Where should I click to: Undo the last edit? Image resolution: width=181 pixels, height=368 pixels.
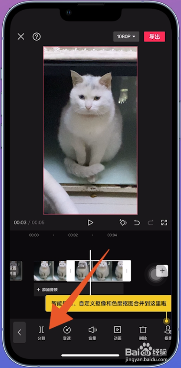(x=137, y=223)
